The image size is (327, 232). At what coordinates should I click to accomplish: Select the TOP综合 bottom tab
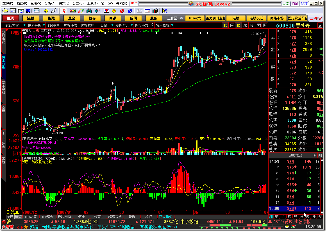[x=47, y=217]
